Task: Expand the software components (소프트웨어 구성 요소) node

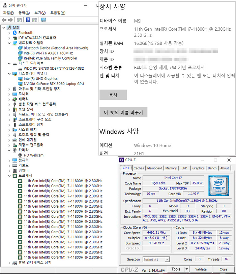Action: (x=9, y=119)
